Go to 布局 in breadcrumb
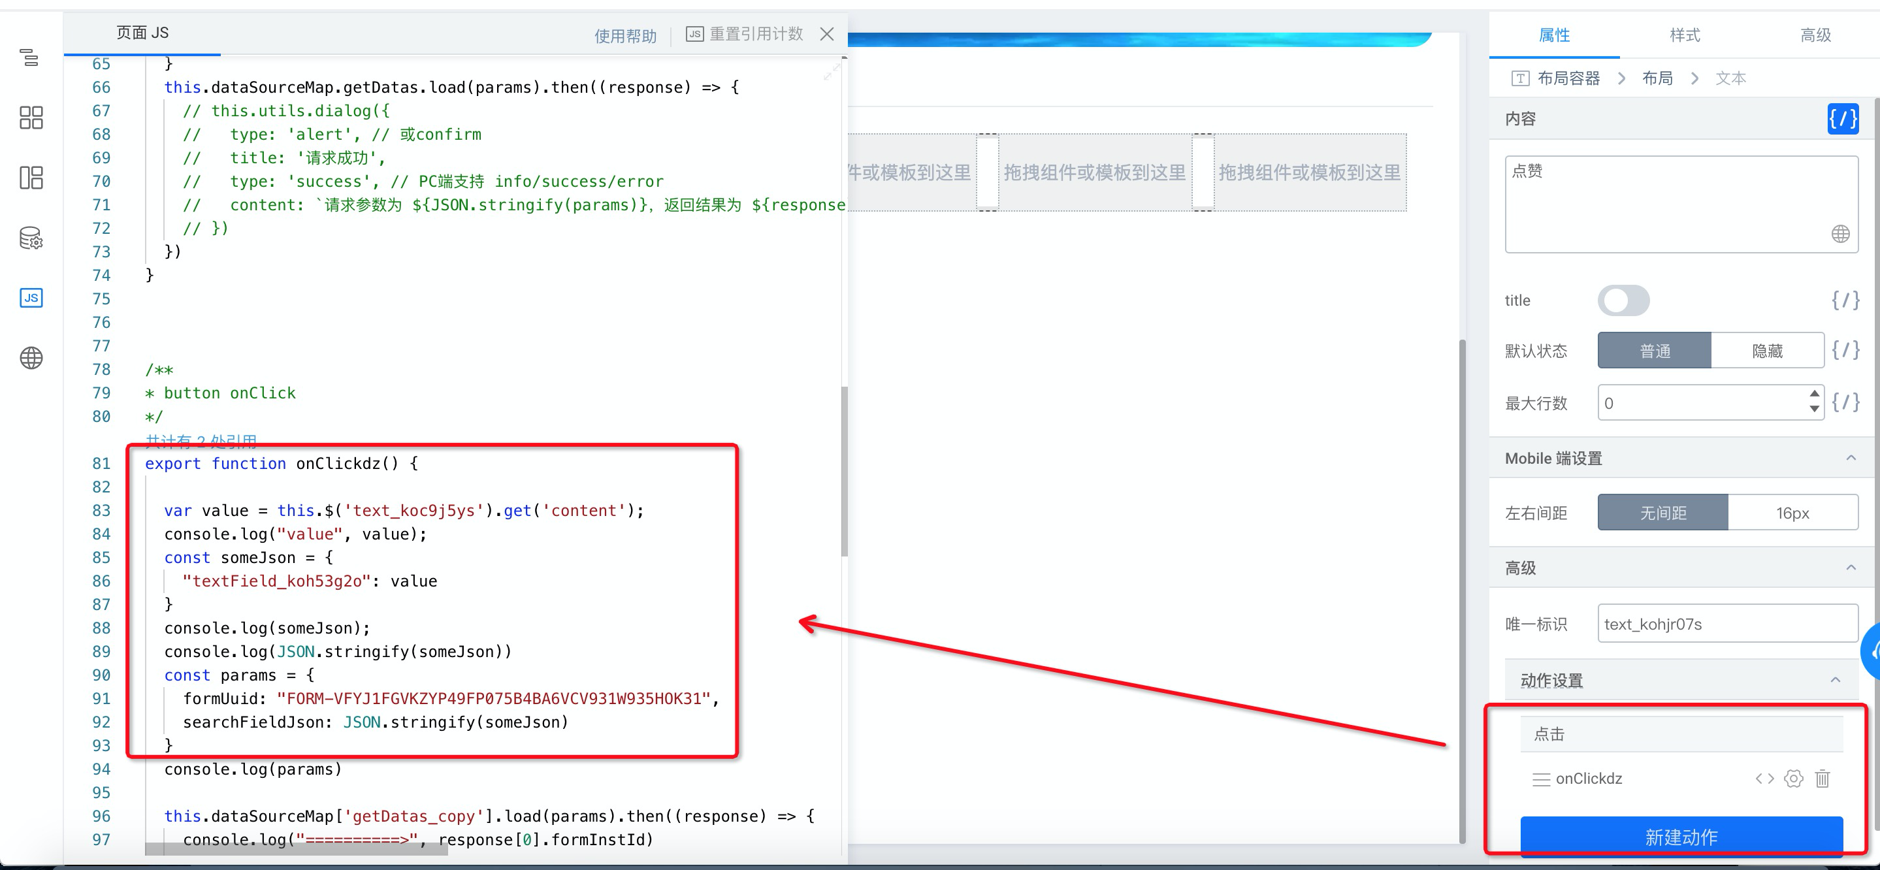The height and width of the screenshot is (870, 1880). coord(1657,78)
